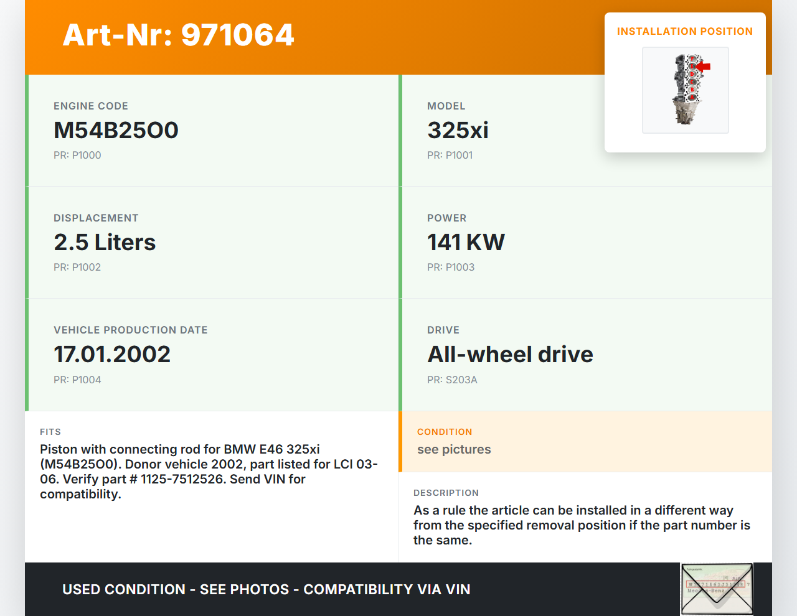Select the engine code M54B25OO value

coord(116,130)
